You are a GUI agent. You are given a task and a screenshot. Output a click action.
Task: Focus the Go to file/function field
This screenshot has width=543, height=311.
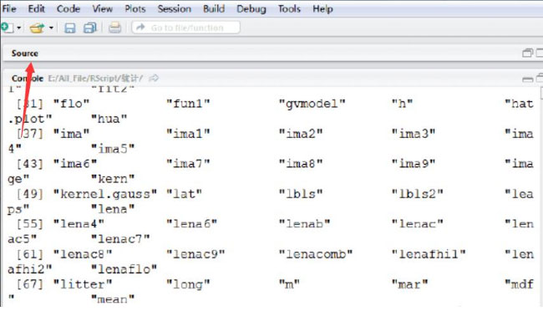tap(185, 28)
